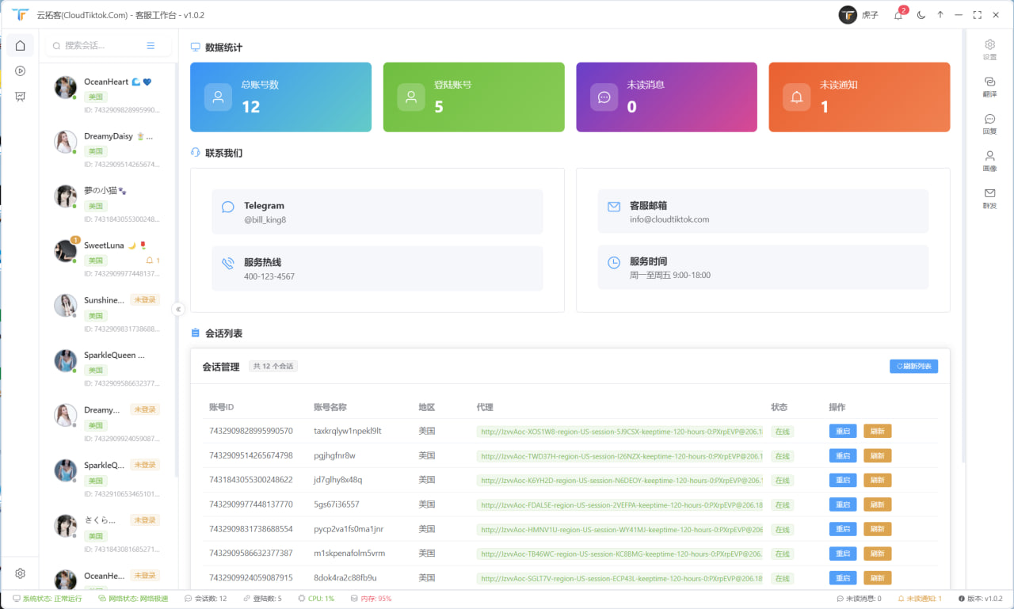Open the 群发 mass message panel
This screenshot has height=609, width=1014.
pyautogui.click(x=989, y=198)
